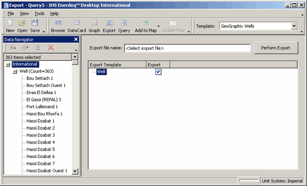Image resolution: width=307 pixels, height=186 pixels.
Task: Open the Template dropdown list
Action: pos(294,26)
